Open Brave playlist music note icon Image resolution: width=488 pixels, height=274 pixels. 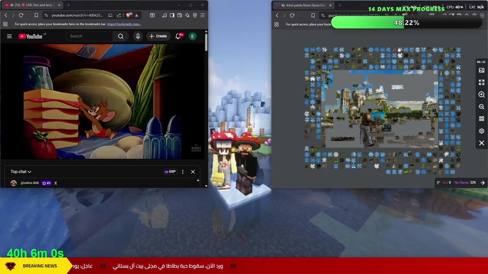point(164,15)
